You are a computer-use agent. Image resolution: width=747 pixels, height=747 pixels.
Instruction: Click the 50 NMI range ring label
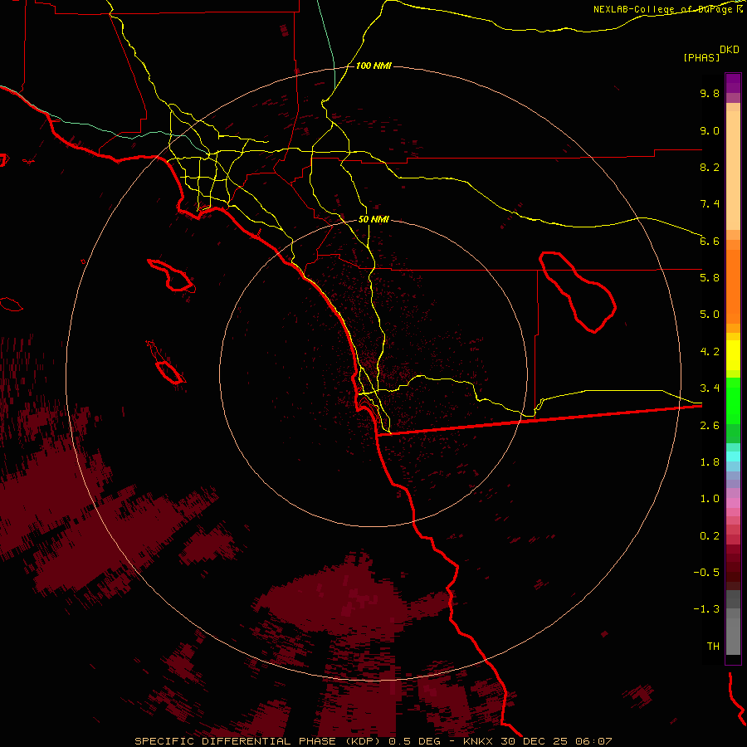tap(373, 220)
